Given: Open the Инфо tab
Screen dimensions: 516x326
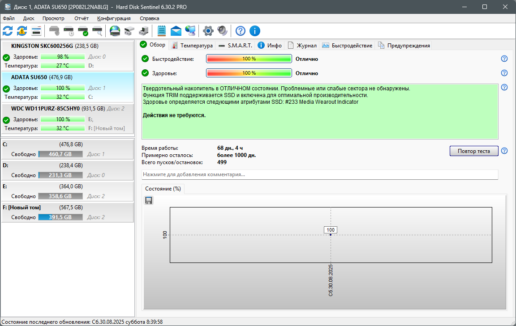Looking at the screenshot, I should [270, 45].
